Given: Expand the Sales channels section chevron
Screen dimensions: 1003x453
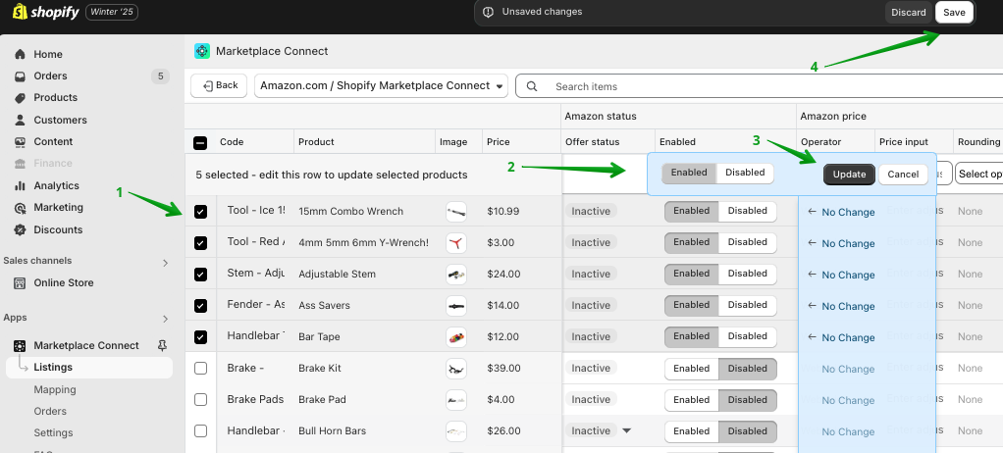Looking at the screenshot, I should [165, 263].
